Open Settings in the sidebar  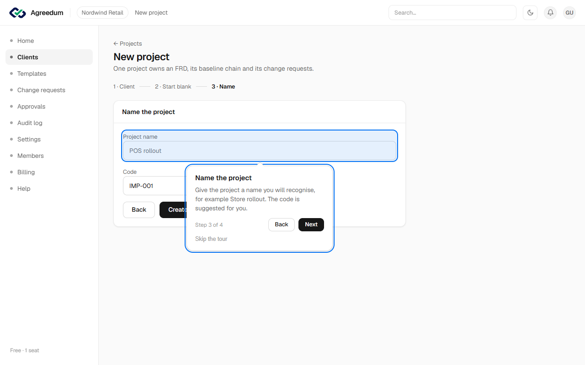click(x=49, y=139)
